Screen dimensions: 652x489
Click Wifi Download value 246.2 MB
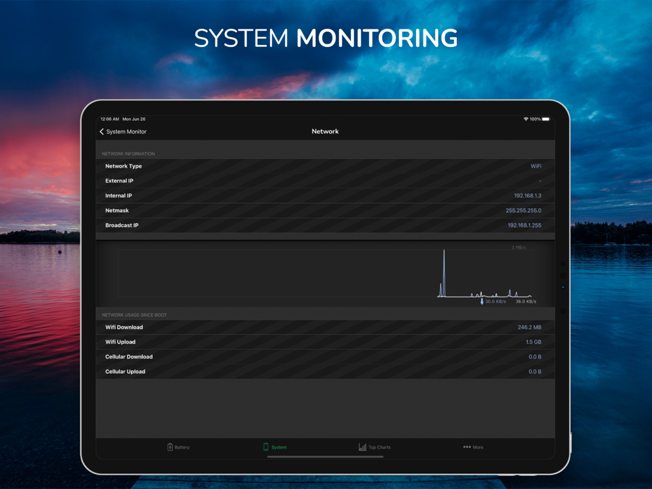pyautogui.click(x=529, y=327)
